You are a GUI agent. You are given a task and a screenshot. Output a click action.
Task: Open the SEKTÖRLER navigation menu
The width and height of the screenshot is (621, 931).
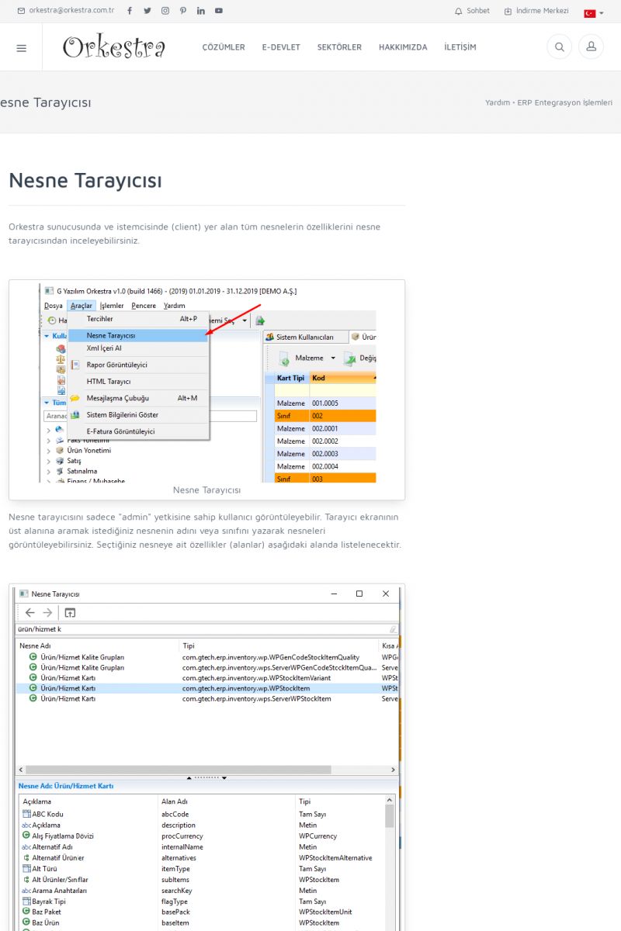pos(339,47)
